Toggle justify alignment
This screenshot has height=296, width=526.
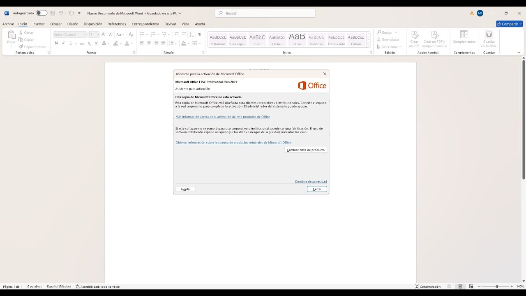pos(163,43)
